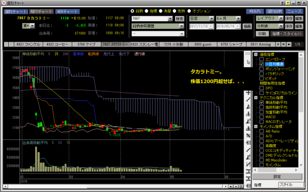Viewport: 308px width, 192px height.
Task: Click chart scrollbar right arrow
Action: point(226,186)
